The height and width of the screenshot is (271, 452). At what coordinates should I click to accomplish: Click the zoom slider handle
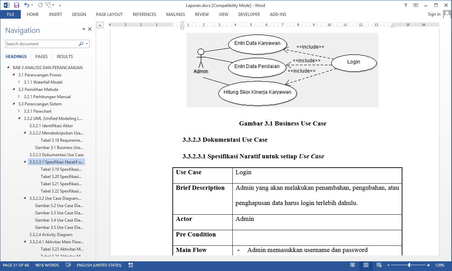click(x=409, y=265)
